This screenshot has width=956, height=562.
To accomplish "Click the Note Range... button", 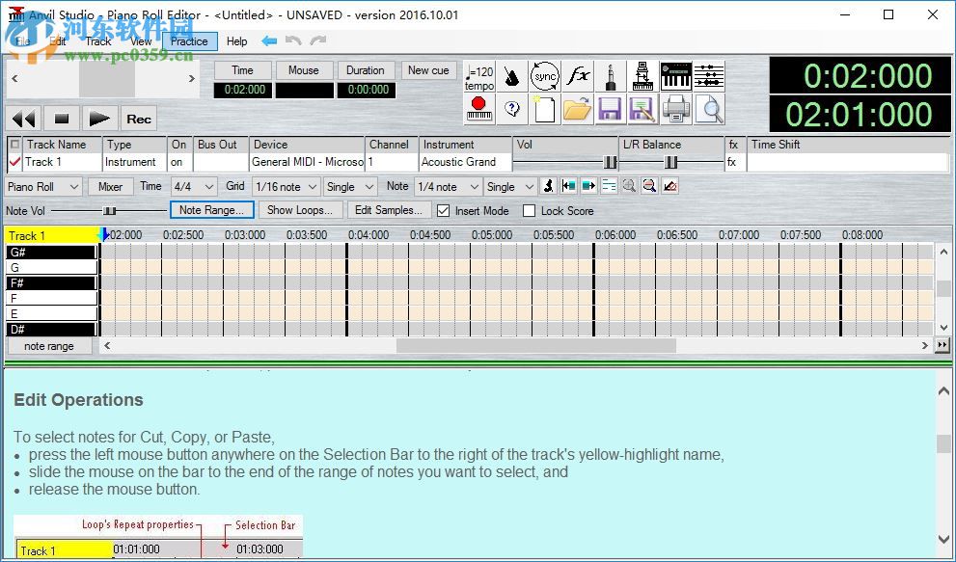I will 212,210.
